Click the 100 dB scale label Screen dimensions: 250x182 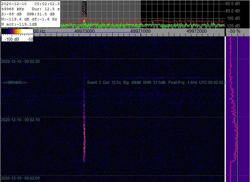point(233,18)
